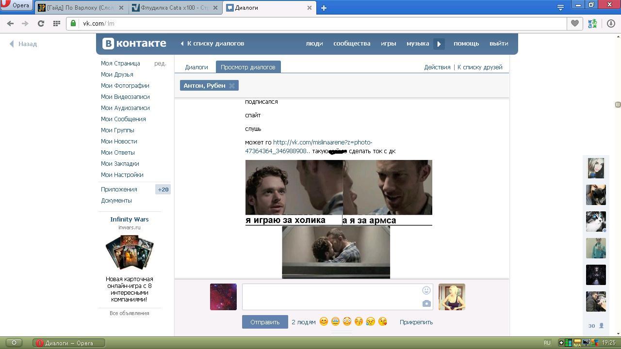Log out via выйти
Screen dimensions: 621x349
point(499,44)
